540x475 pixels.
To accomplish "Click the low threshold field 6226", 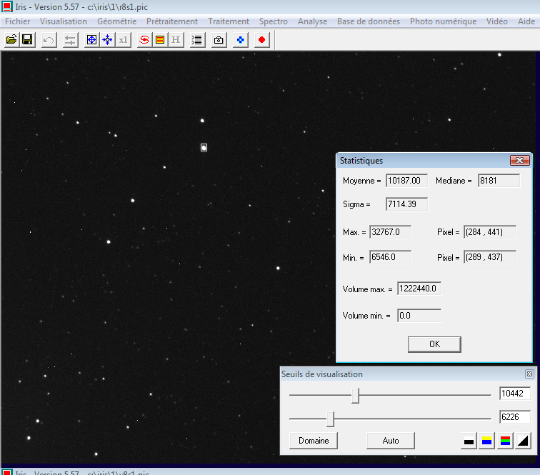I will tap(515, 417).
